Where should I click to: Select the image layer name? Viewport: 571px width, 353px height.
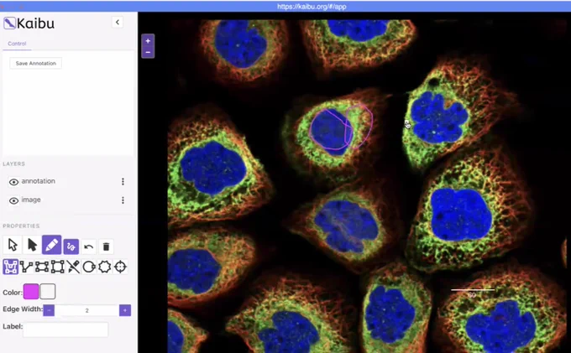point(31,200)
